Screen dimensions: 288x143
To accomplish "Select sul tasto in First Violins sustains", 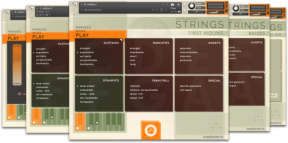I will (85, 56).
